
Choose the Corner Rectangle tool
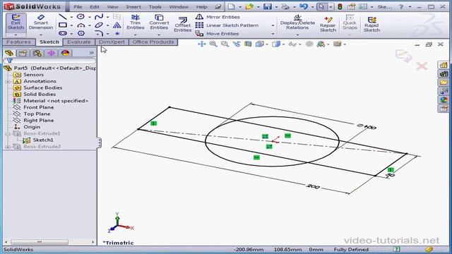coord(63,25)
